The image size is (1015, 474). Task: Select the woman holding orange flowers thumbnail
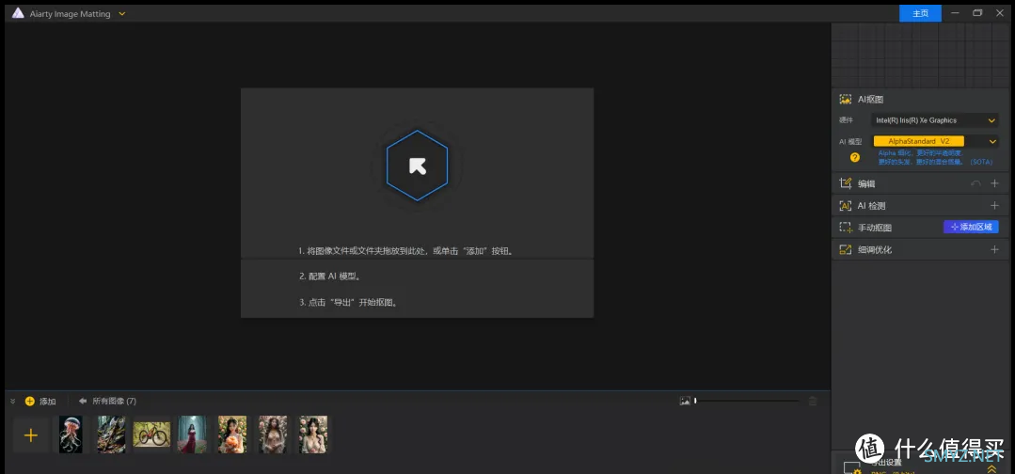tap(232, 434)
